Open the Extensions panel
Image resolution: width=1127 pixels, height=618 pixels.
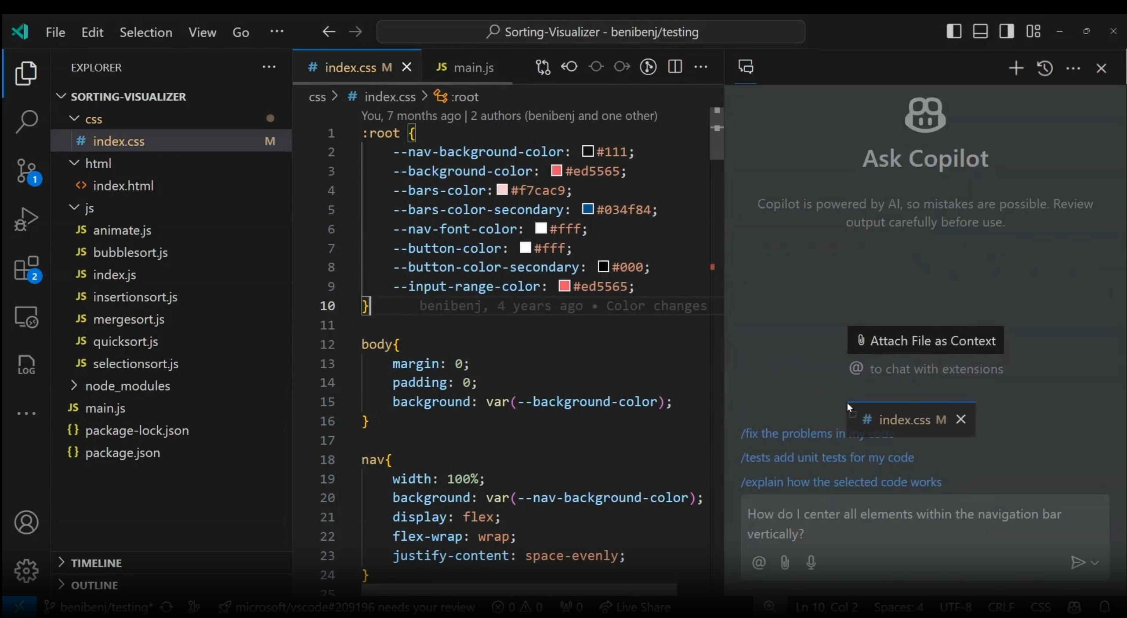point(27,269)
